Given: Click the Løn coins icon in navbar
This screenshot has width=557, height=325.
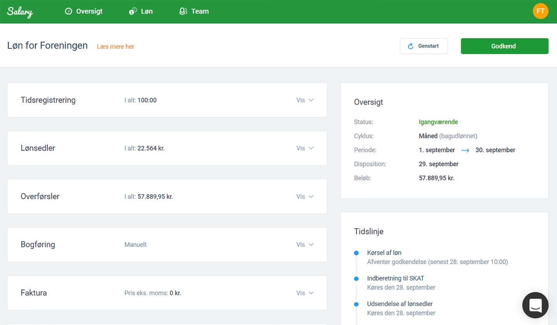Looking at the screenshot, I should click(133, 12).
